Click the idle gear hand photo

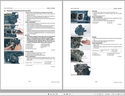click(80, 43)
